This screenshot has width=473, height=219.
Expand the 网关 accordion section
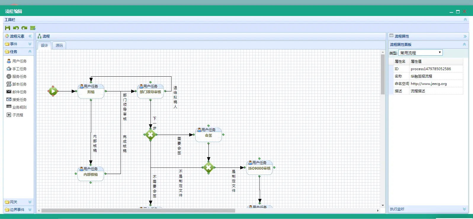(30, 202)
